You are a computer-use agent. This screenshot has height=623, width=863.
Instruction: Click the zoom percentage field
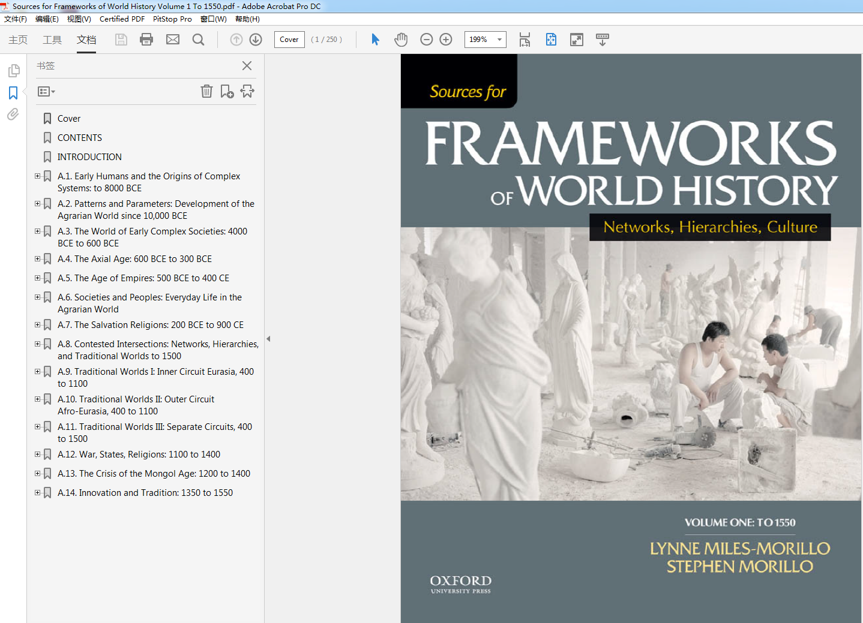point(479,40)
